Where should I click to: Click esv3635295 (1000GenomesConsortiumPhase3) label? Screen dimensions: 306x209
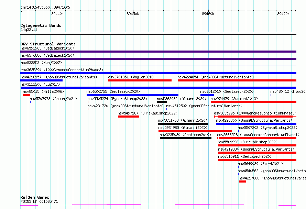tap(255, 113)
